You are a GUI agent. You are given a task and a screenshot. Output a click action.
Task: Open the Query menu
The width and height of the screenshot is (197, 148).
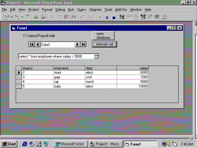(x=82, y=10)
